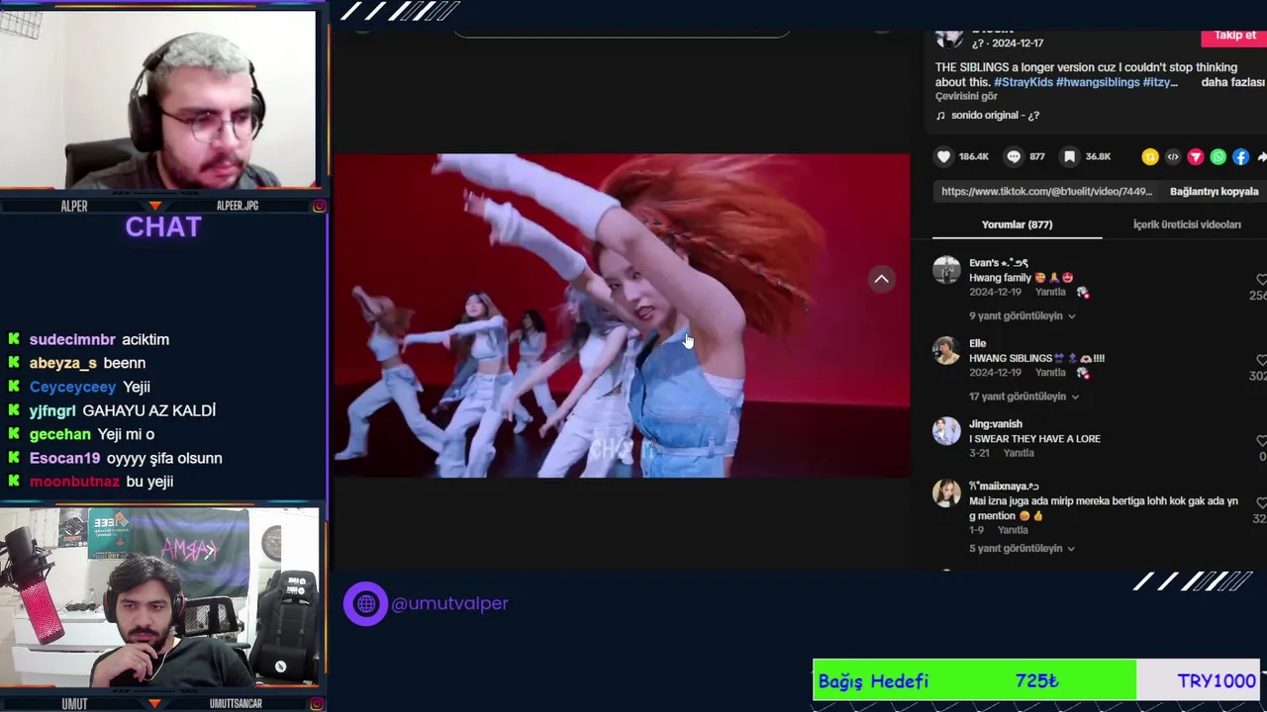Open comments via the speech bubble icon
Image resolution: width=1267 pixels, height=712 pixels.
(1014, 156)
